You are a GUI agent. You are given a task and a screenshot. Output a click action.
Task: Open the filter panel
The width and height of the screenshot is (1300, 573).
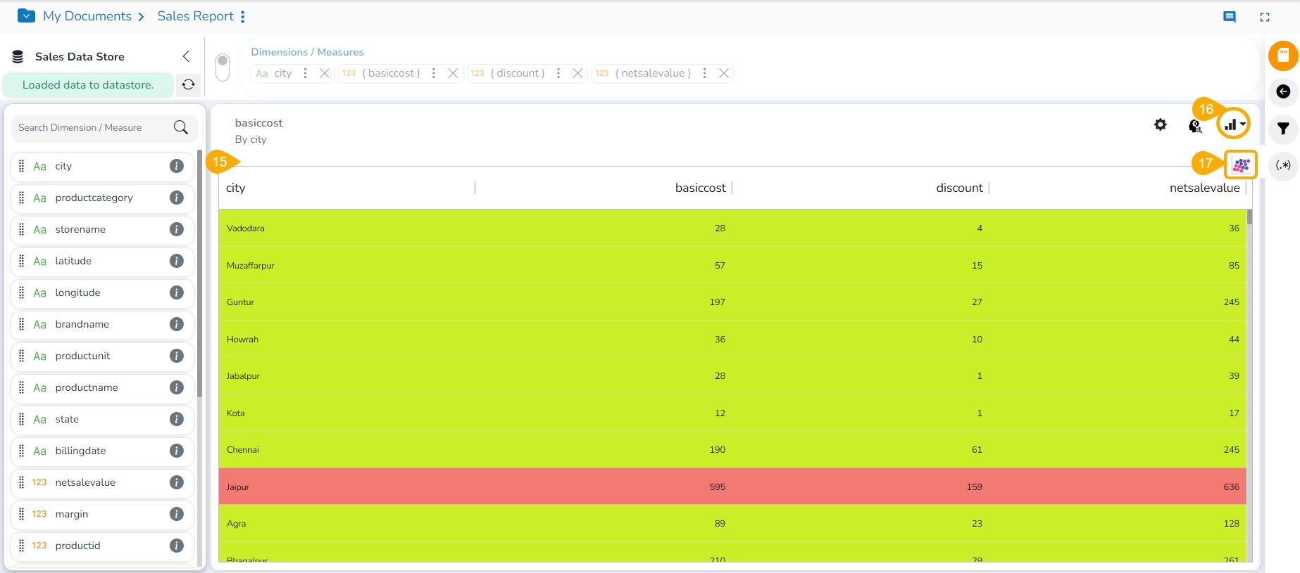point(1283,128)
